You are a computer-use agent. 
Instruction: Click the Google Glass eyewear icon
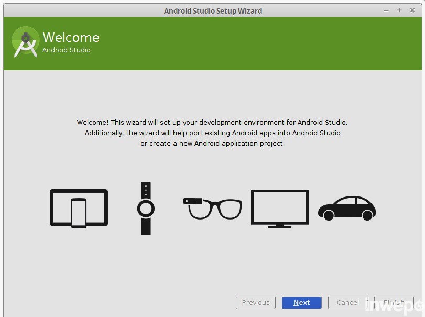tap(212, 208)
